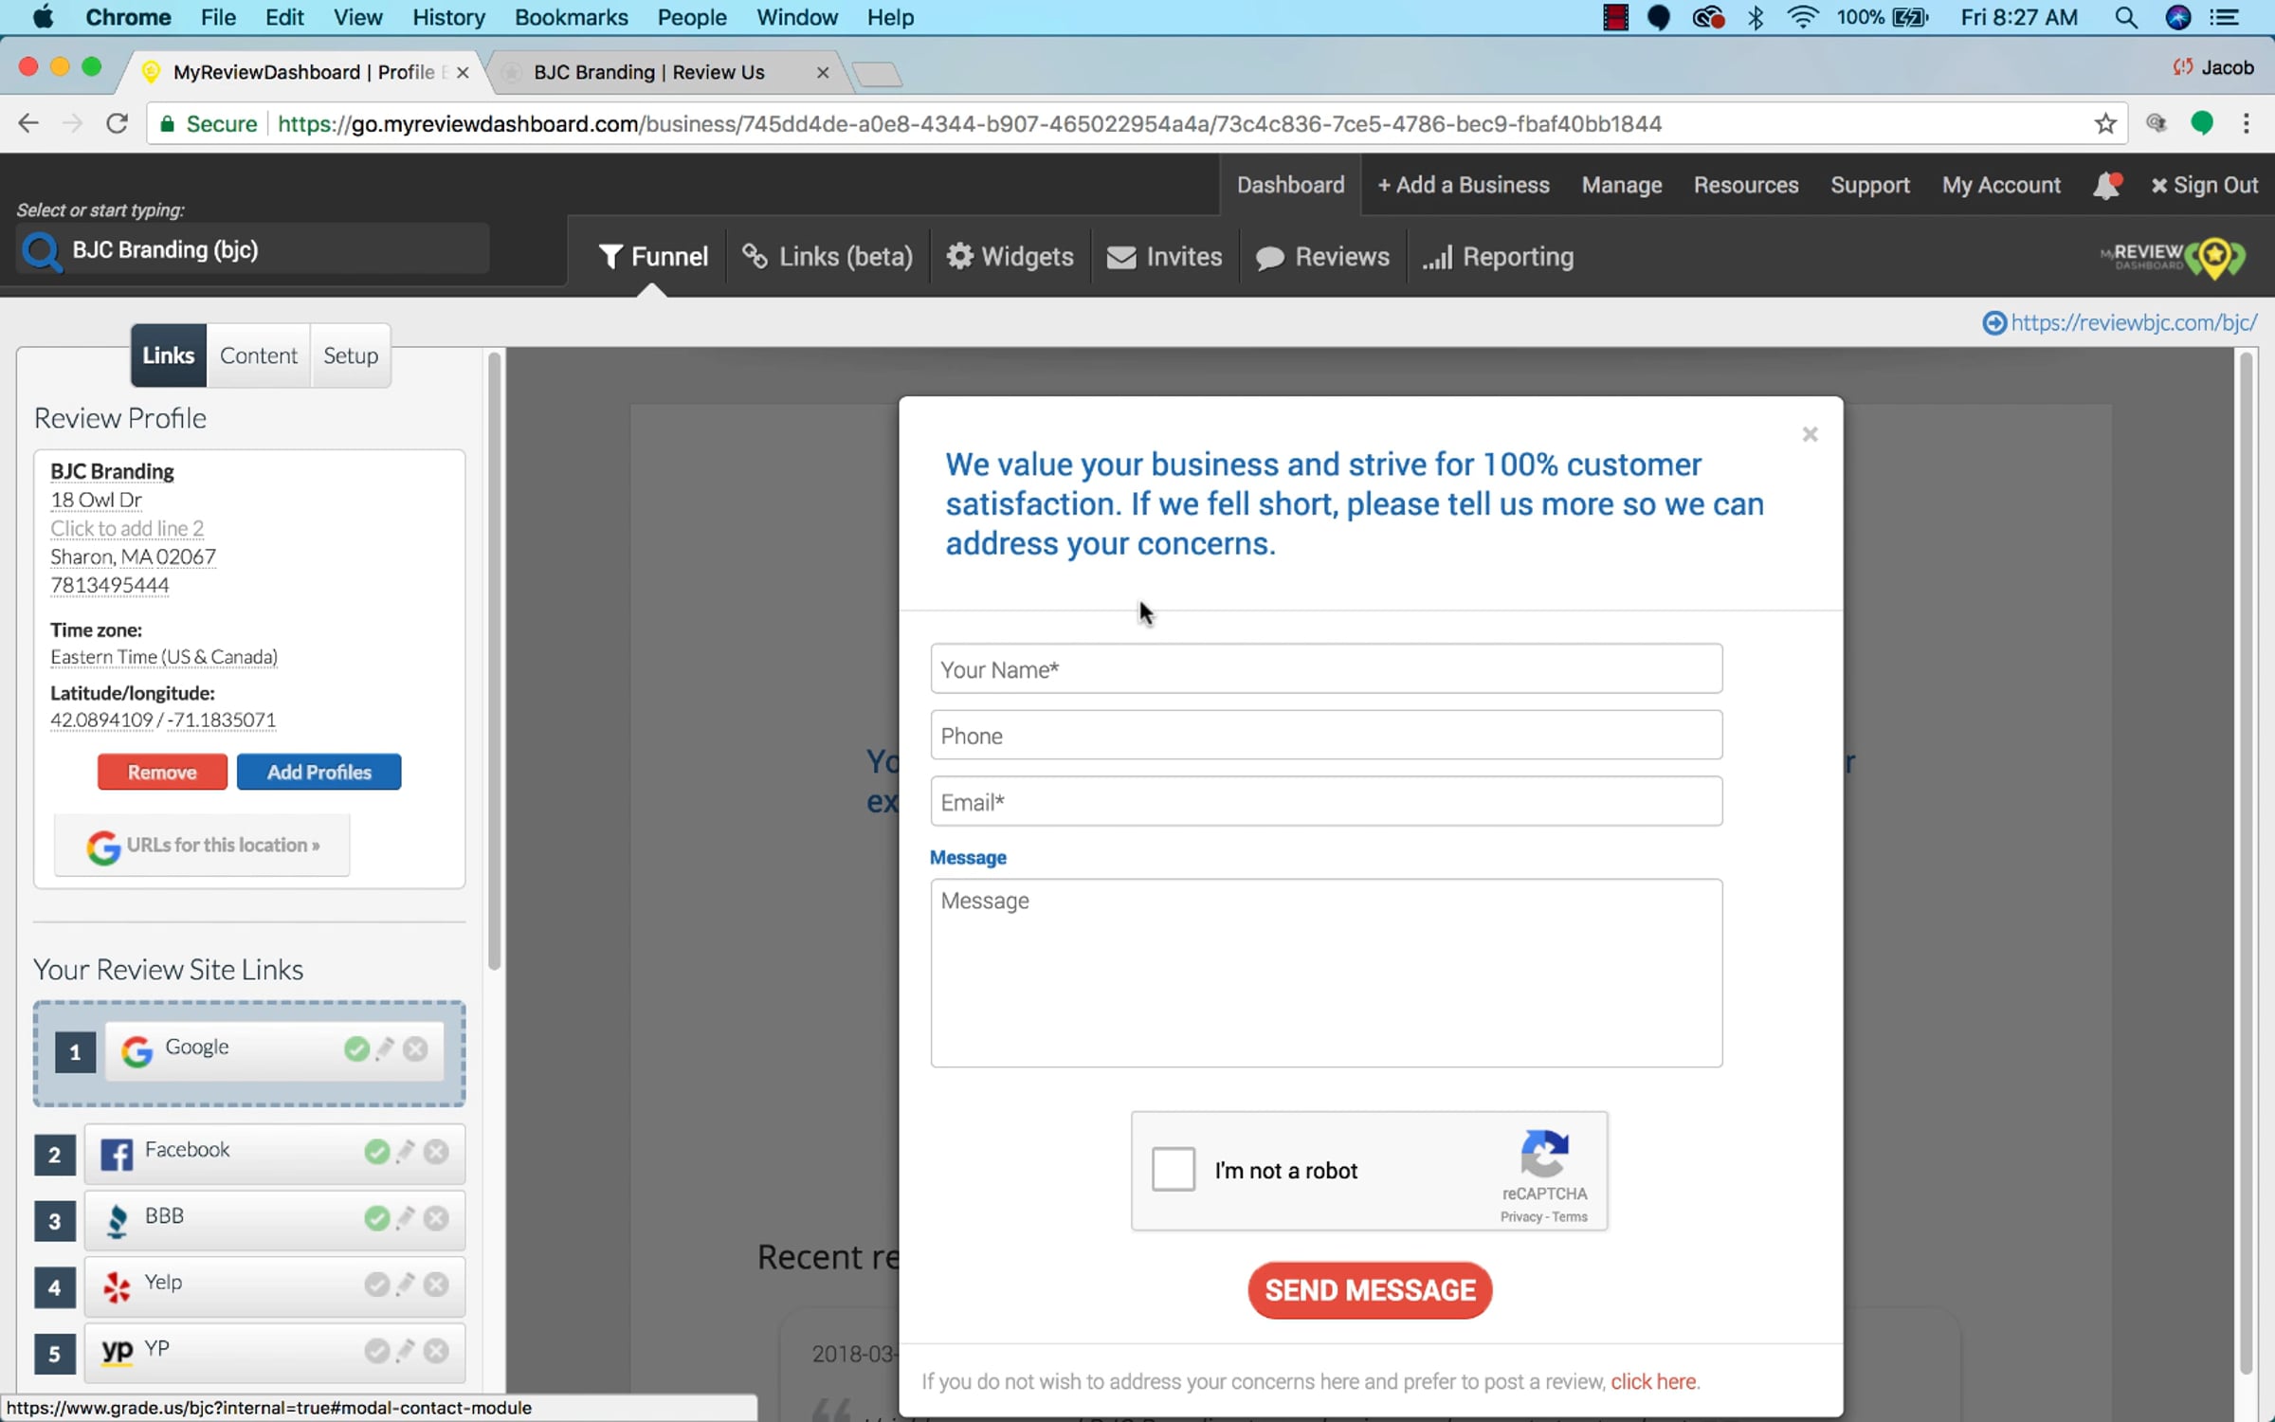This screenshot has width=2275, height=1422.
Task: Click the Google row green check icon
Action: coord(356,1048)
